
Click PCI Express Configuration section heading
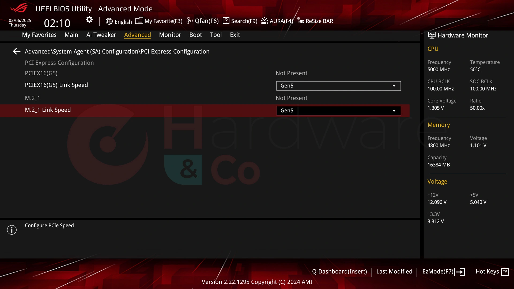click(x=59, y=63)
